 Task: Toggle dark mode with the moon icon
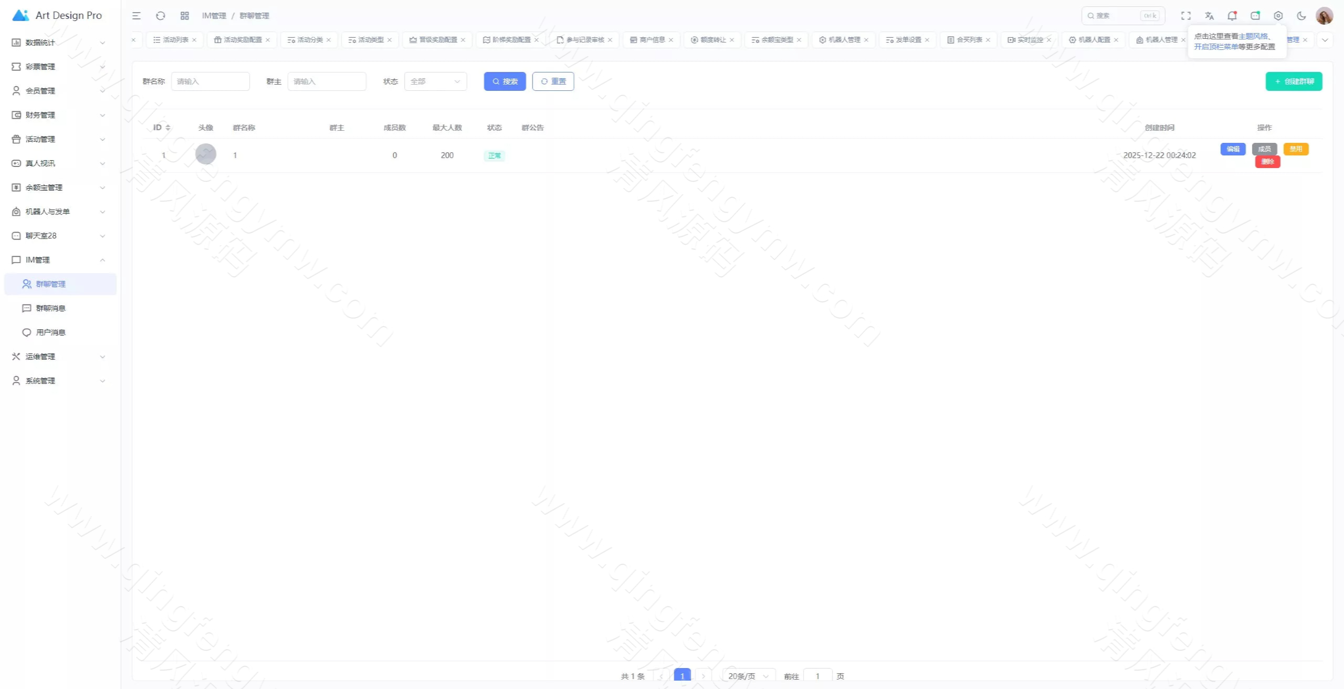click(x=1301, y=16)
